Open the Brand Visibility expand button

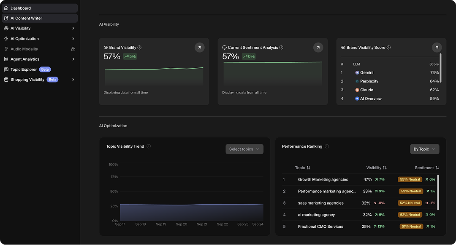click(199, 47)
